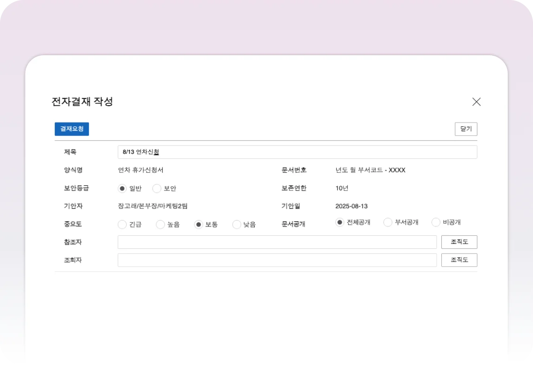Close the 전자결재 작성 dialog with the X icon
The image size is (533, 365).
[476, 102]
